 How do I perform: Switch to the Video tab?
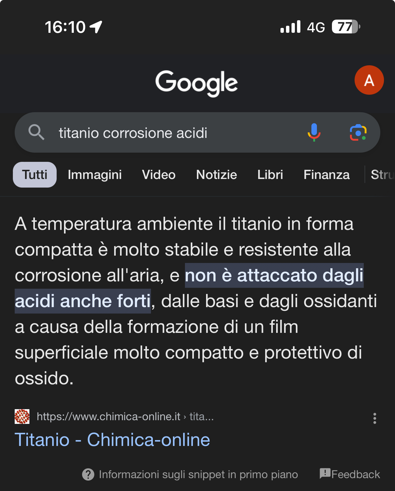click(x=159, y=175)
